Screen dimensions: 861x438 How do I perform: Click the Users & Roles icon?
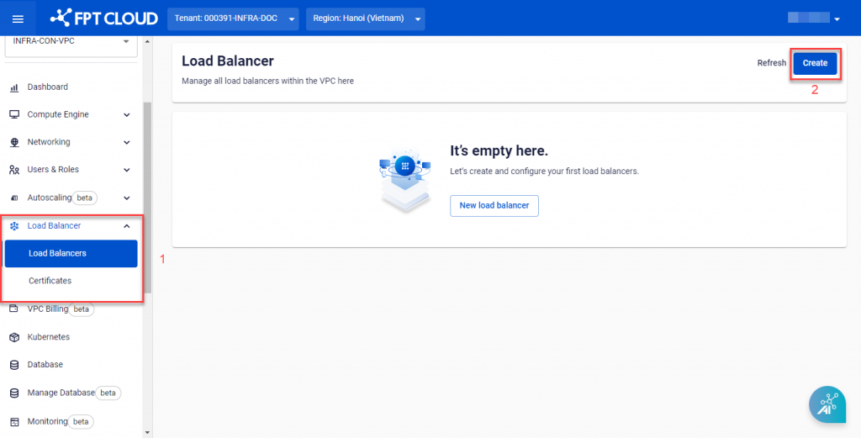pos(14,170)
